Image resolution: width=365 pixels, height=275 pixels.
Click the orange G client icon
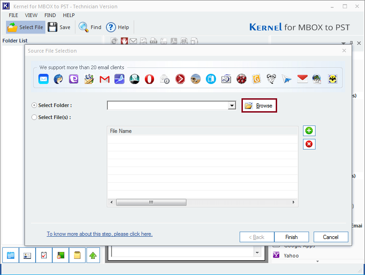[256, 79]
